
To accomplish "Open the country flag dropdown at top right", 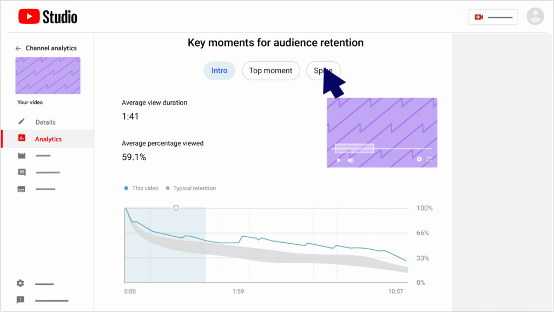I will click(493, 17).
